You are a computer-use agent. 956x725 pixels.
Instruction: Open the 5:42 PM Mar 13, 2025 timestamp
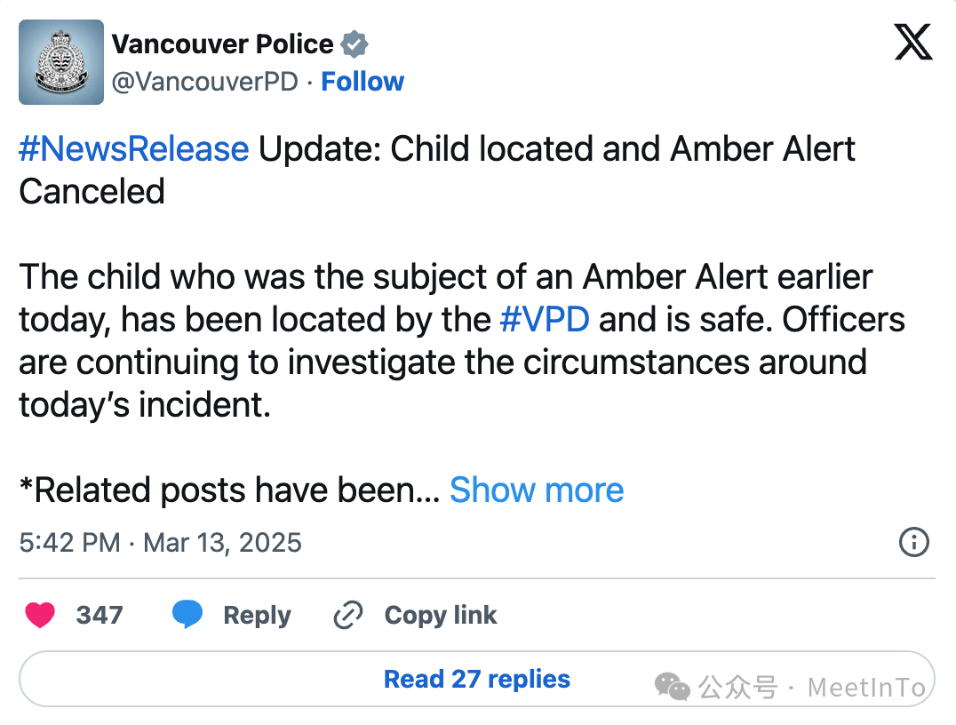click(160, 543)
